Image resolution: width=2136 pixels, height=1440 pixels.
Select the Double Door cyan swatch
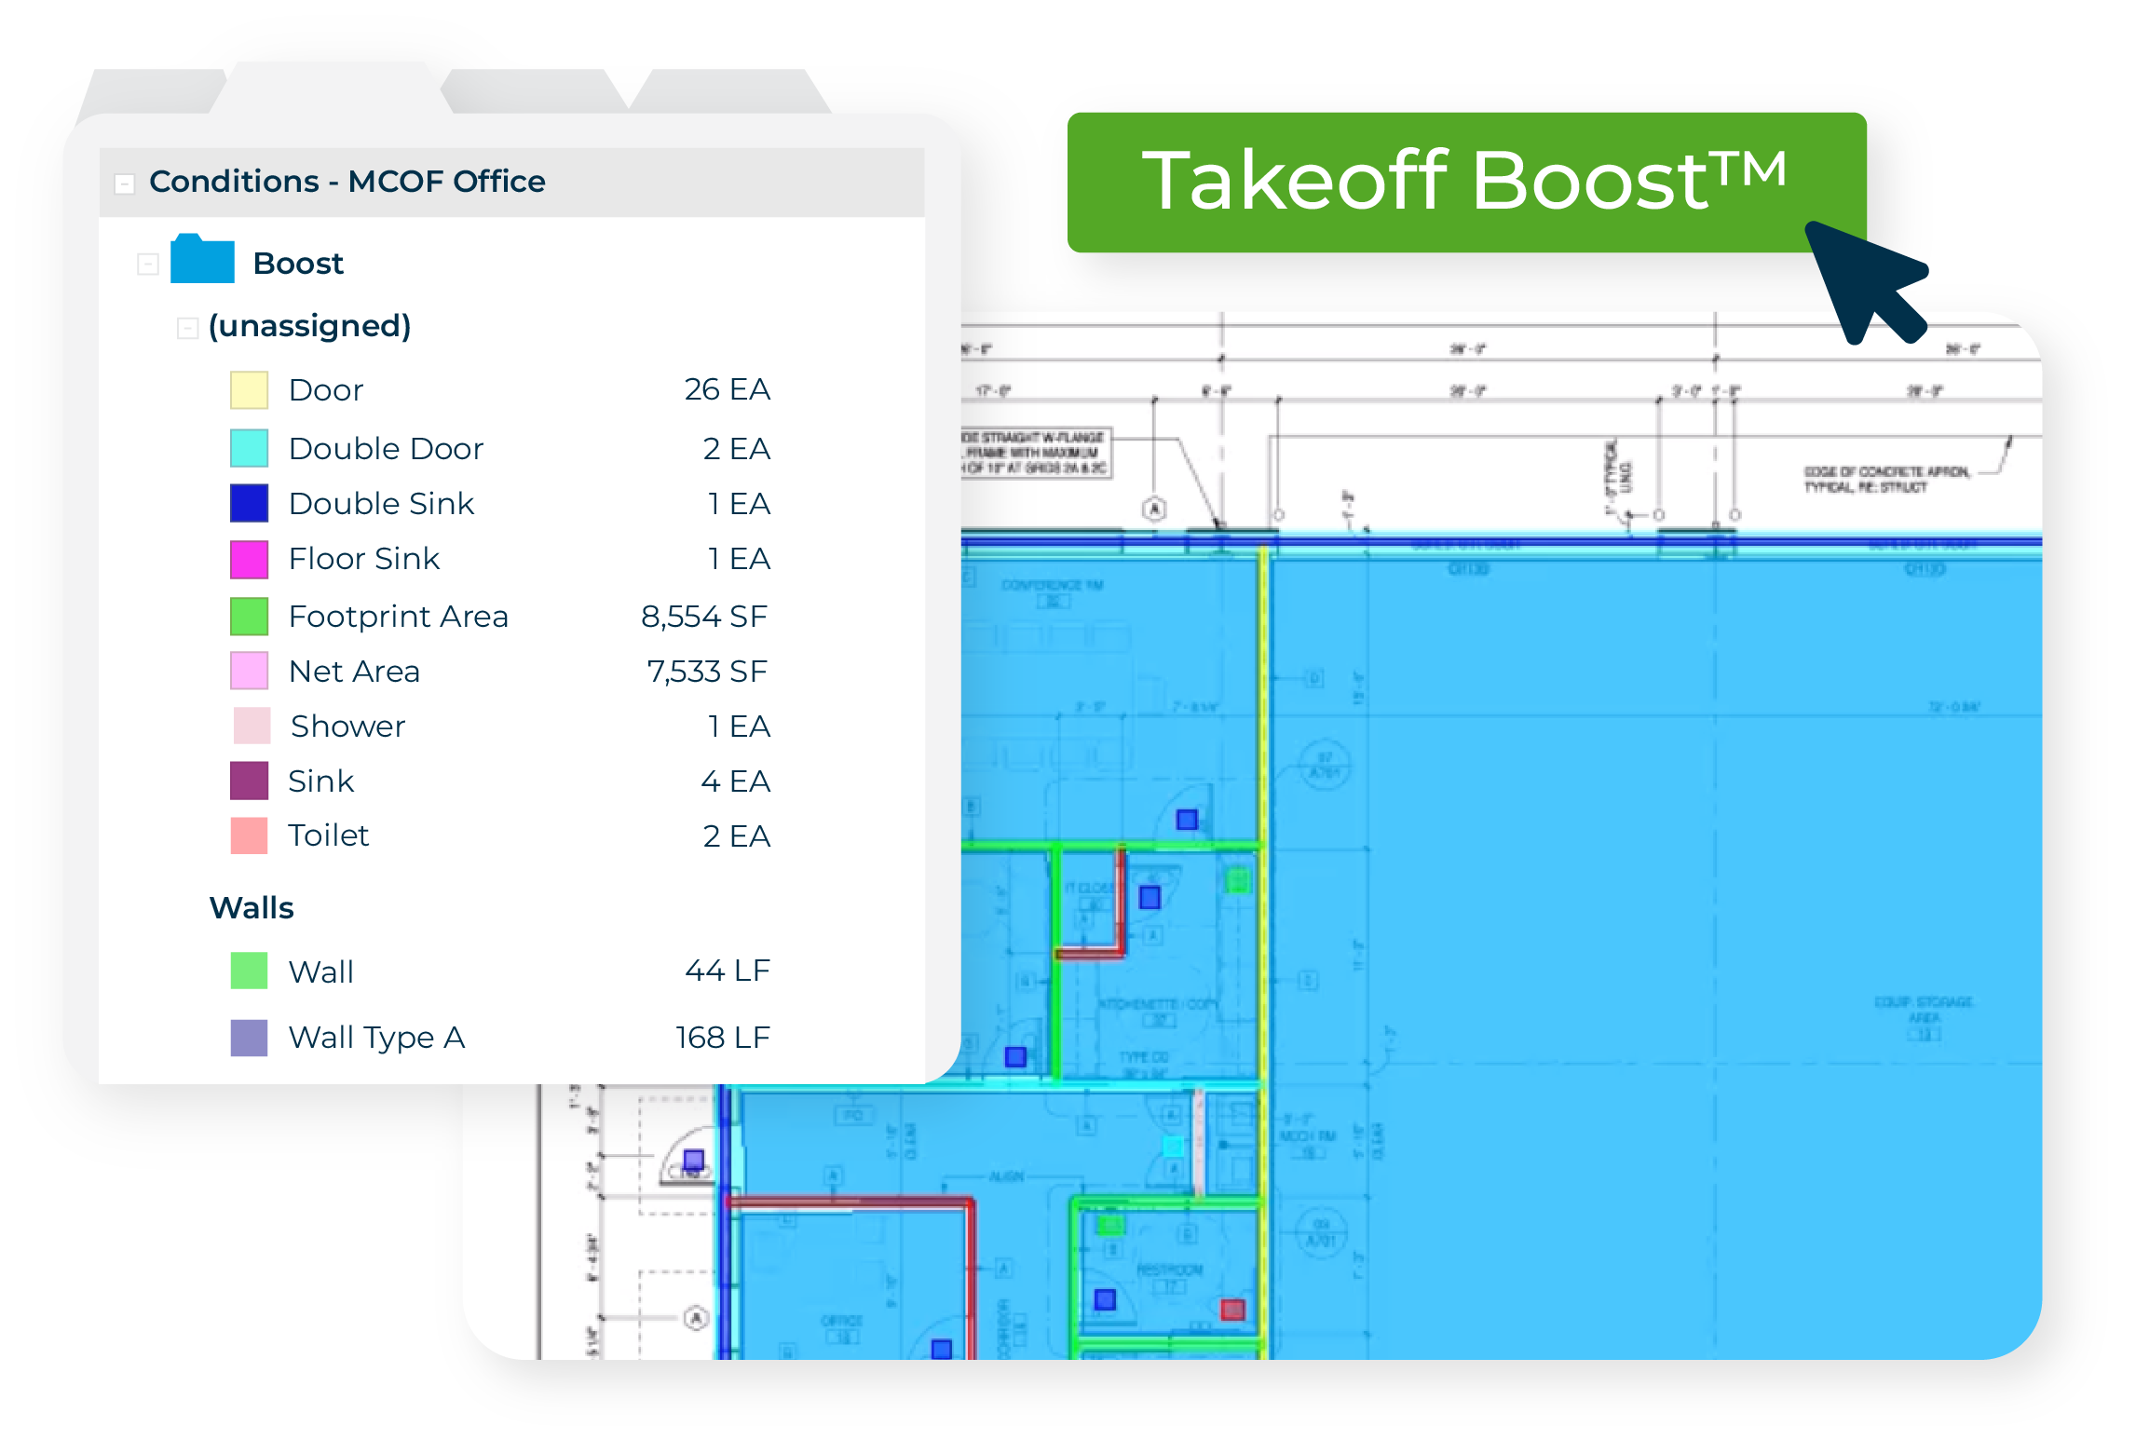click(250, 448)
